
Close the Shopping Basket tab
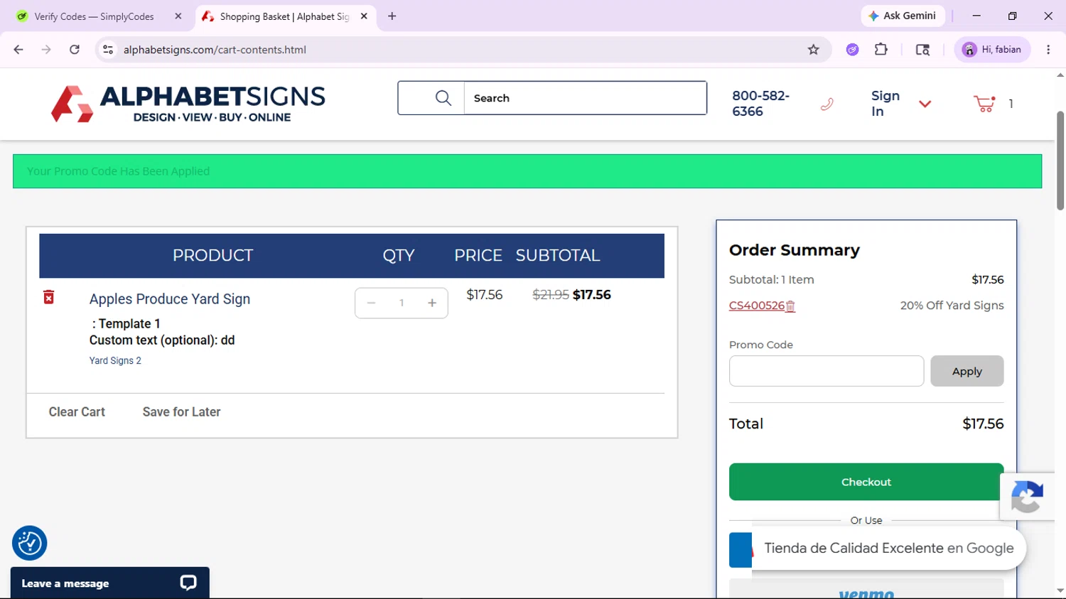click(x=364, y=16)
